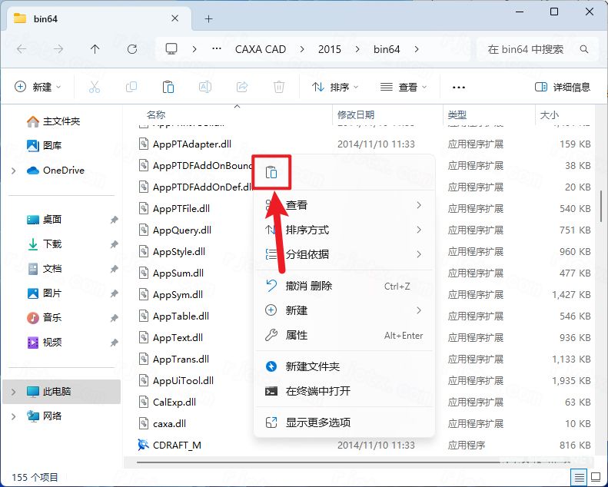Sort by 类型 column header

point(457,115)
